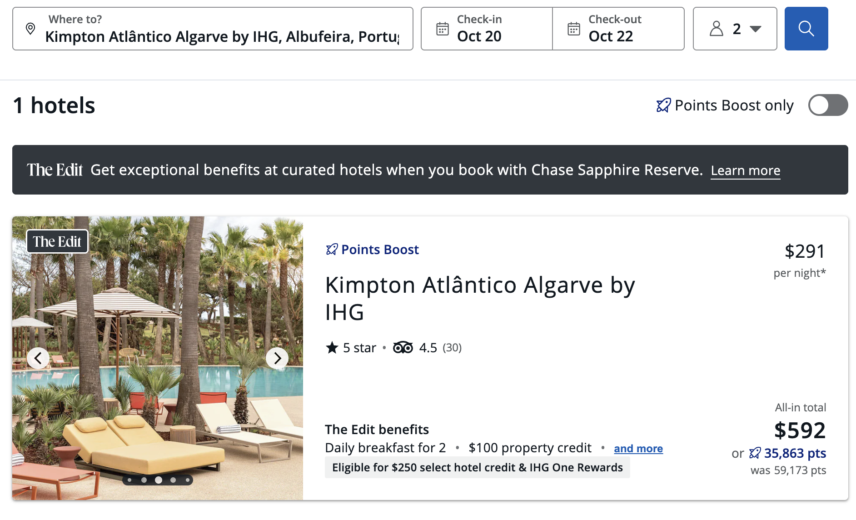Click the 35,863 pts price option
The width and height of the screenshot is (856, 520).
(x=795, y=453)
